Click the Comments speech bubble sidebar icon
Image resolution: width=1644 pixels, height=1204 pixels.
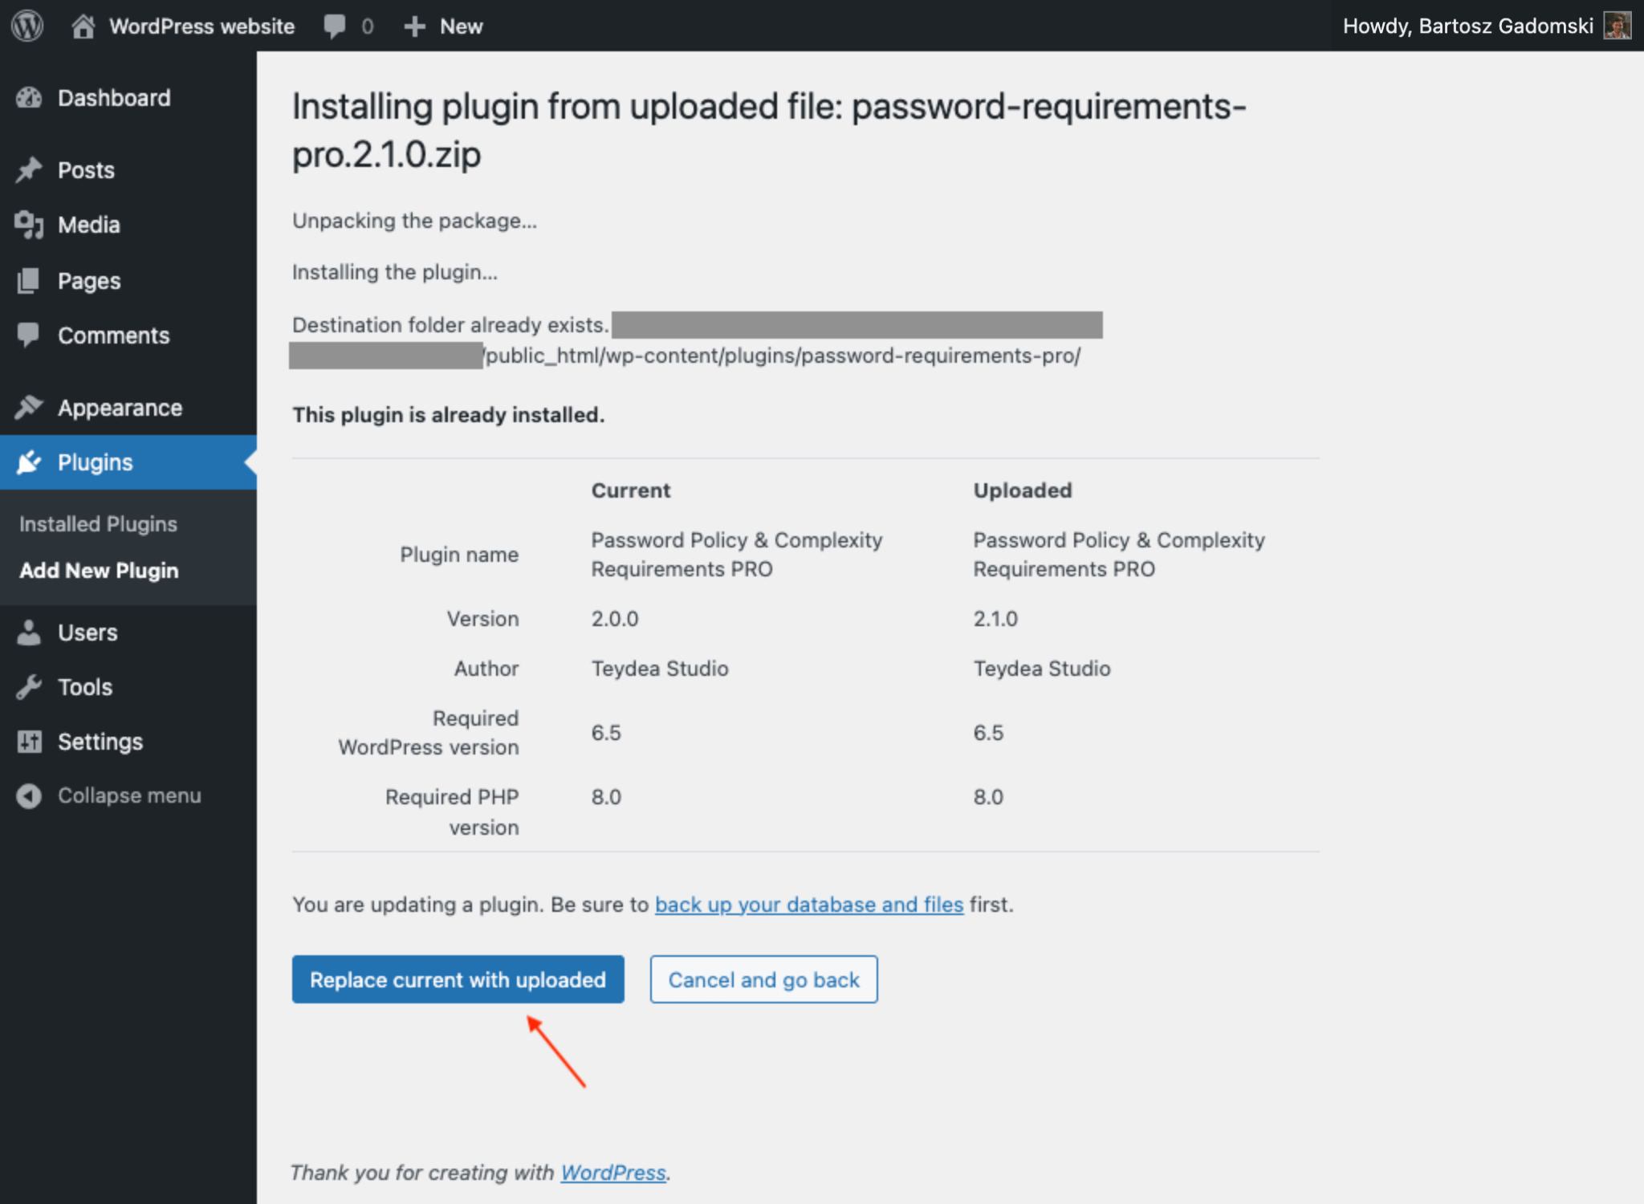(x=29, y=336)
